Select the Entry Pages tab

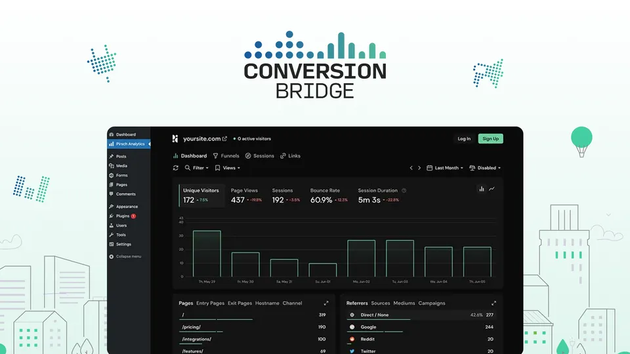tap(210, 303)
